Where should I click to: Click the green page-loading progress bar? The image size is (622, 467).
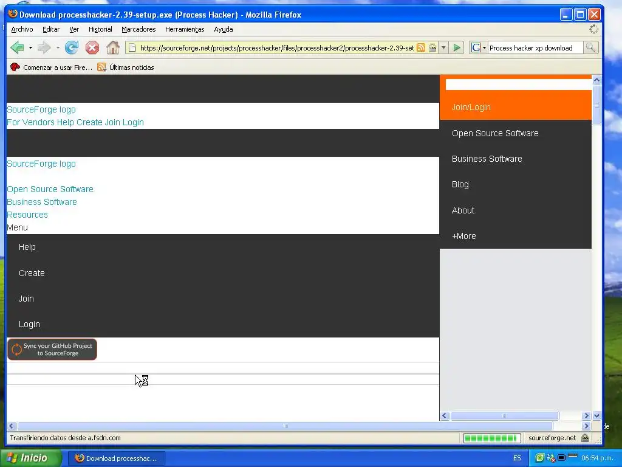(x=491, y=438)
